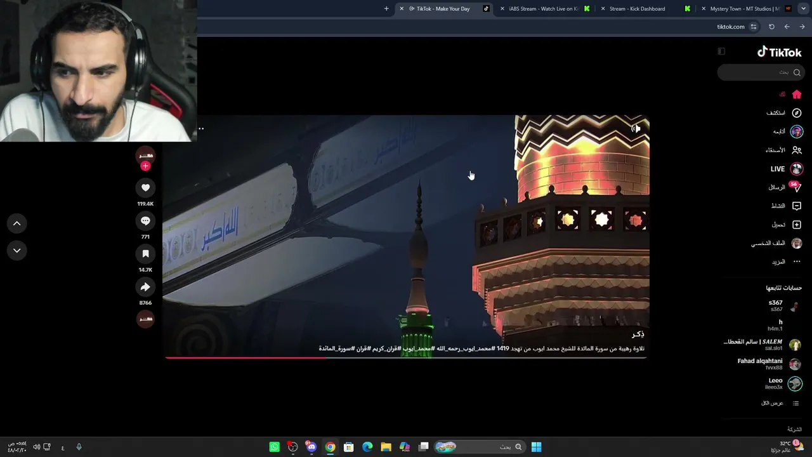
Task: Close the iABS Stream tab
Action: [x=502, y=9]
